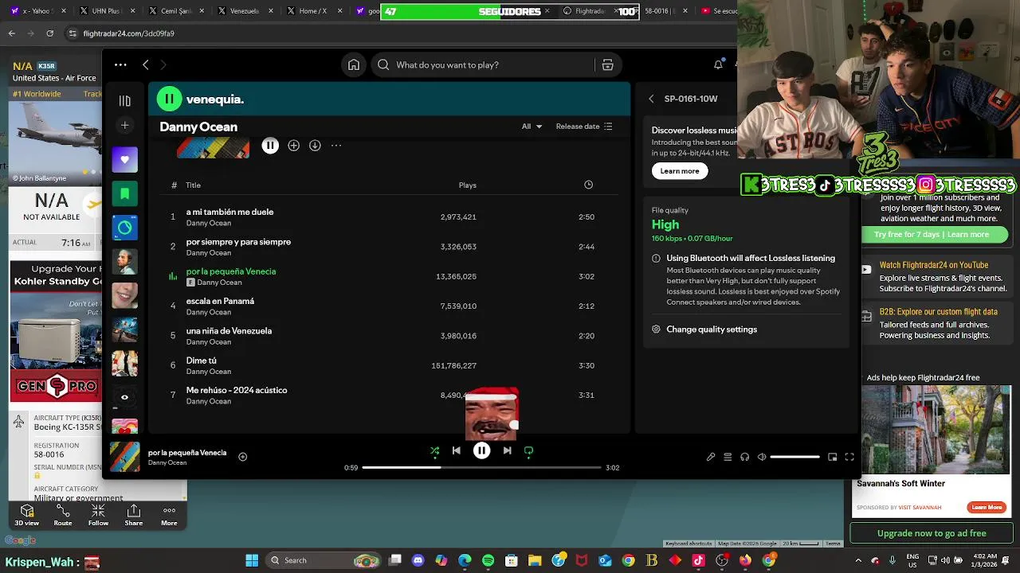This screenshot has width=1020, height=573.
Task: Skip to previous track
Action: tap(456, 450)
